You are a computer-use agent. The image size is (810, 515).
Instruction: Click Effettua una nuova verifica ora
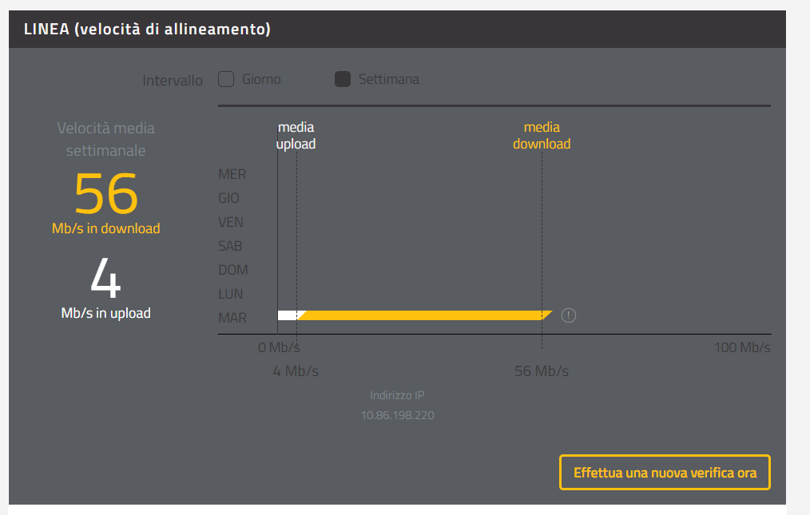click(x=665, y=473)
